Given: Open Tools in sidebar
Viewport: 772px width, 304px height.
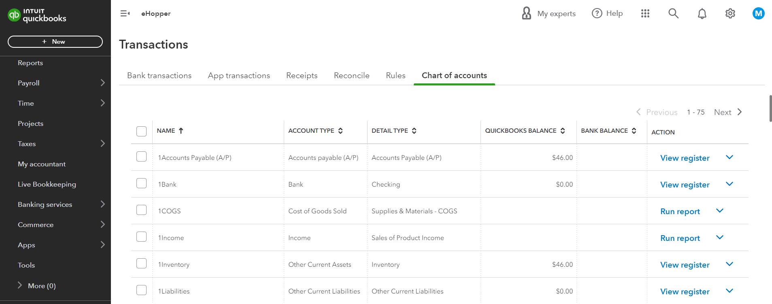Looking at the screenshot, I should pyautogui.click(x=26, y=265).
